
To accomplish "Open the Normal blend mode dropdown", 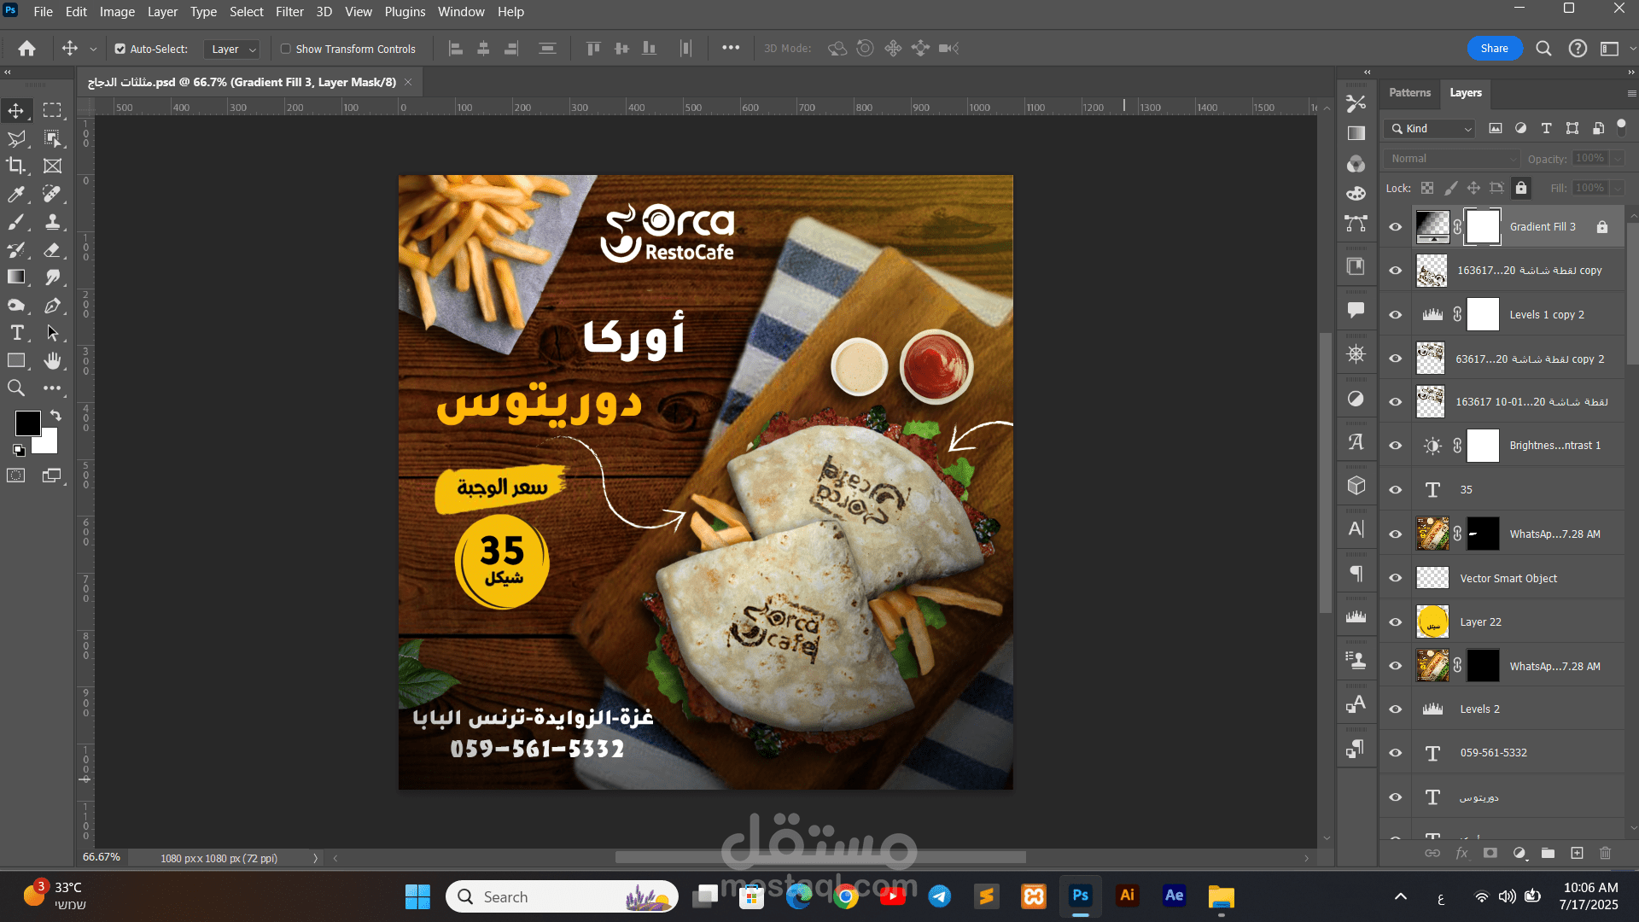I will [x=1452, y=159].
